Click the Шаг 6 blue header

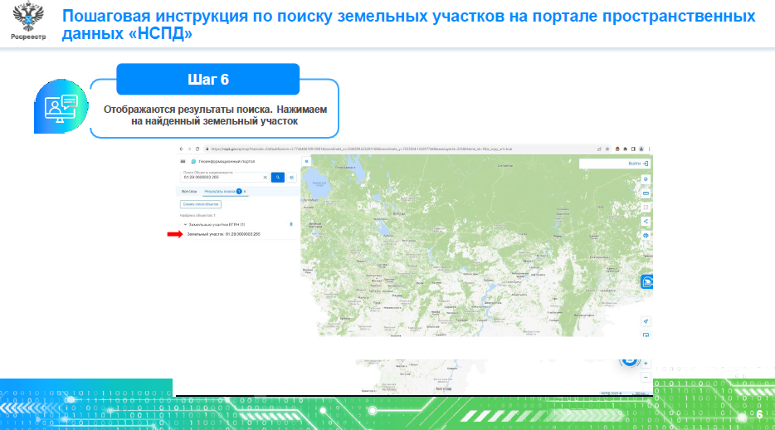click(208, 79)
